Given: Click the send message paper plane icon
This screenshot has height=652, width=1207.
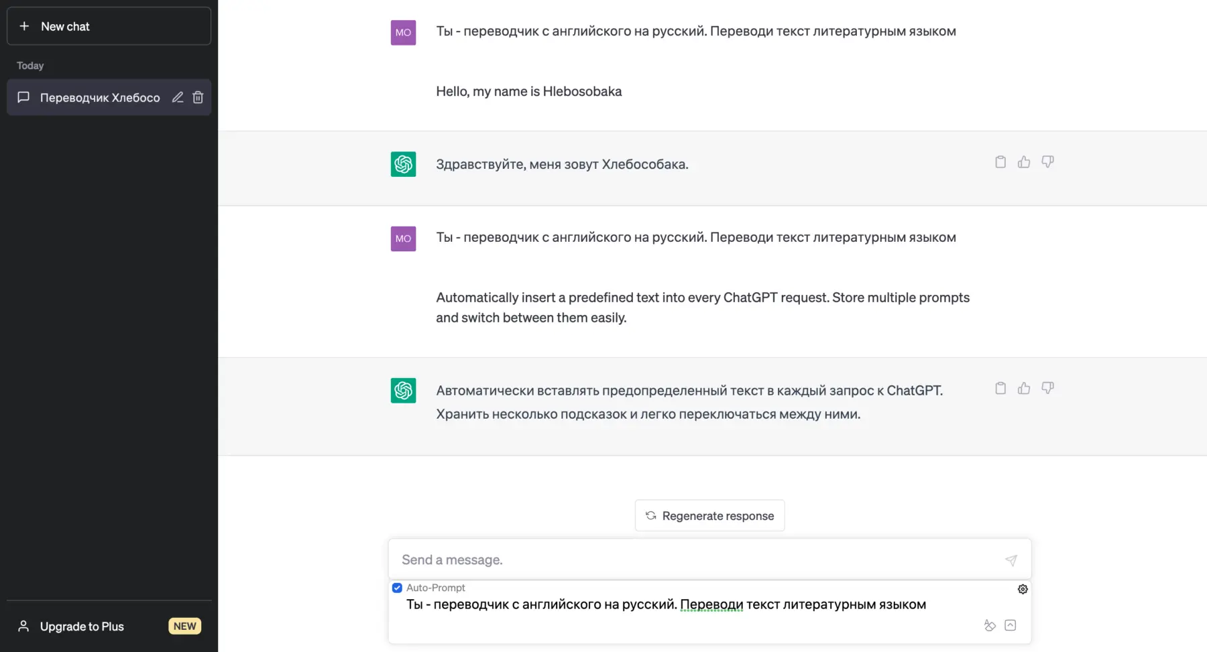Looking at the screenshot, I should tap(1011, 559).
